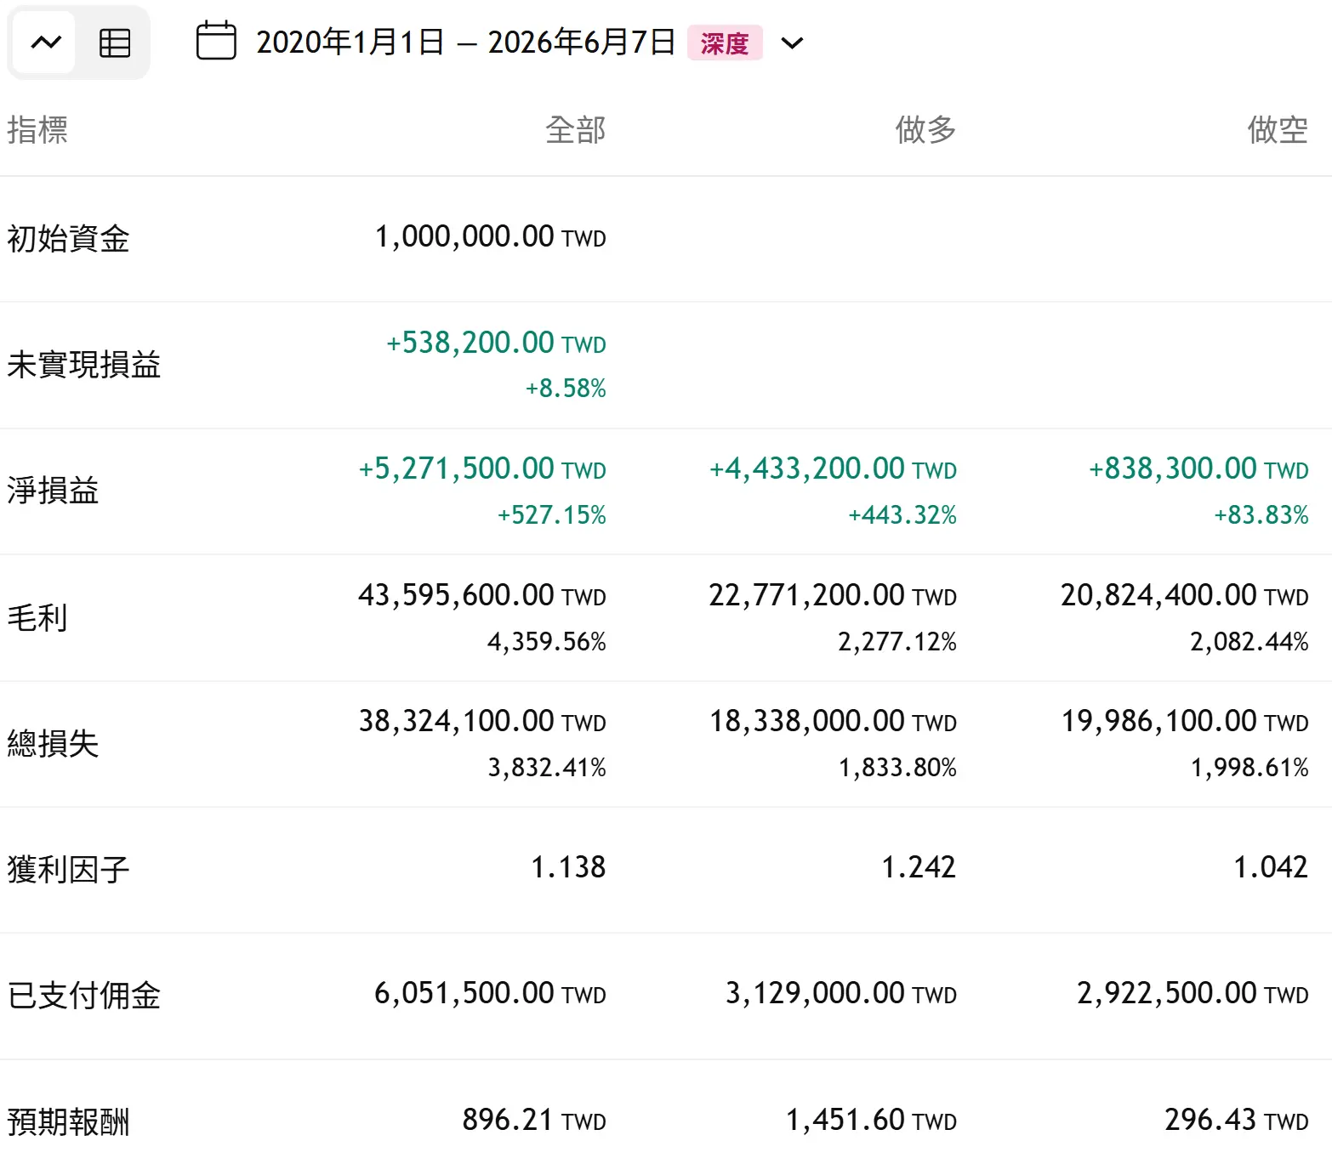Click the 預期報酬 row label

click(68, 1121)
